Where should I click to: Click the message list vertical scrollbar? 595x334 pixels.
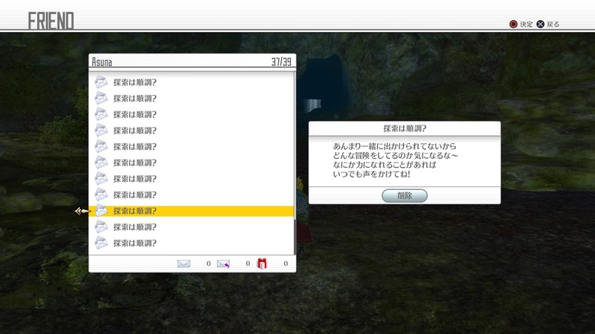click(295, 163)
